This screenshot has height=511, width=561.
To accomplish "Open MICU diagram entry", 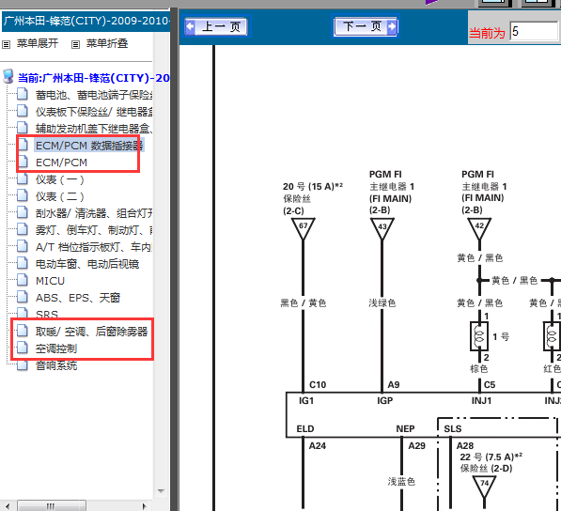I will (50, 281).
